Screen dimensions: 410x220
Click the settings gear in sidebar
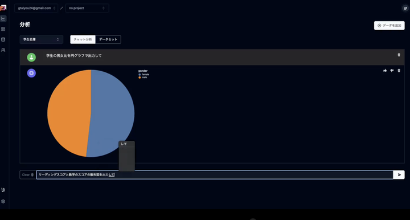coord(3,201)
